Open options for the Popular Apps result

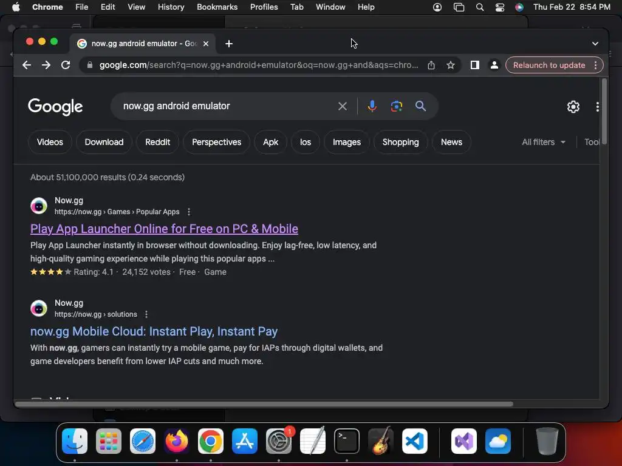(189, 212)
